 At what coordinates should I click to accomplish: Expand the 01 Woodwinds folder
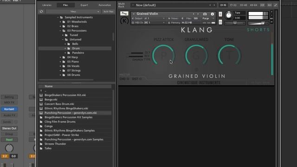click(60, 22)
